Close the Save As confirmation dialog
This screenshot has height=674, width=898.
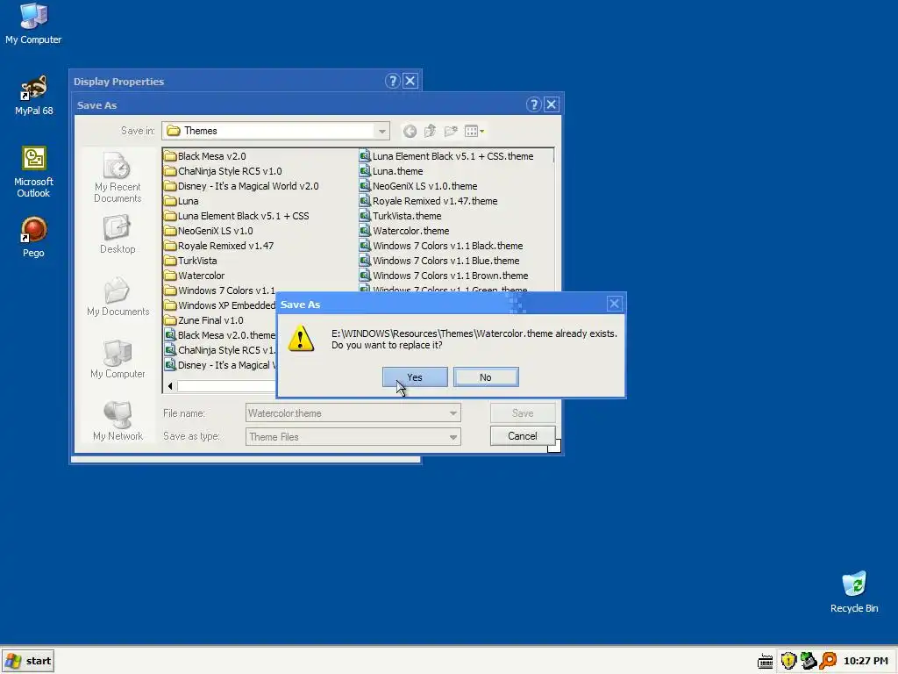(614, 304)
